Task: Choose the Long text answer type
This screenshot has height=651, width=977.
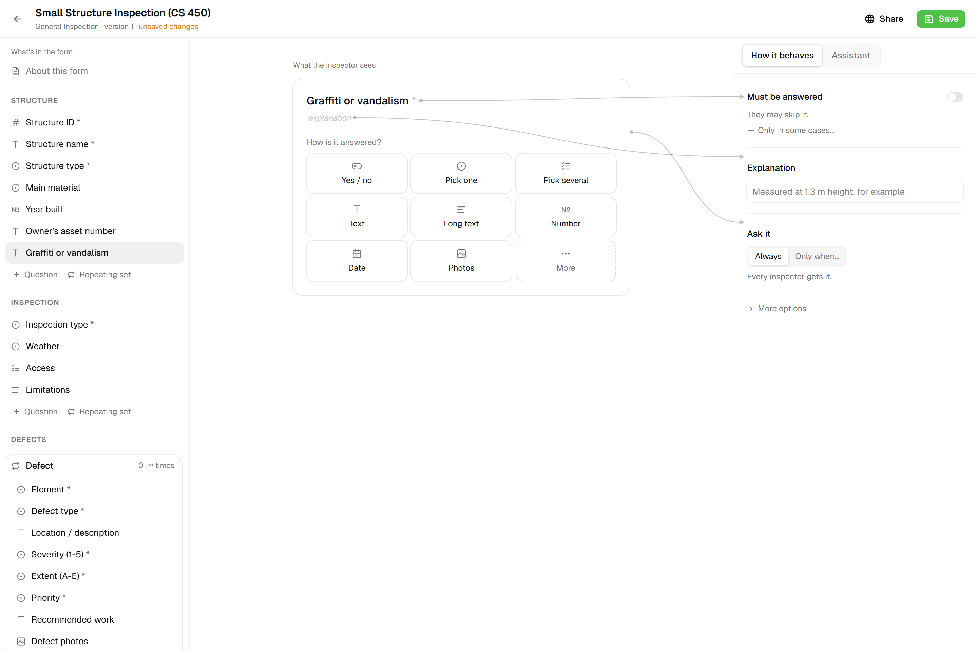Action: tap(461, 217)
